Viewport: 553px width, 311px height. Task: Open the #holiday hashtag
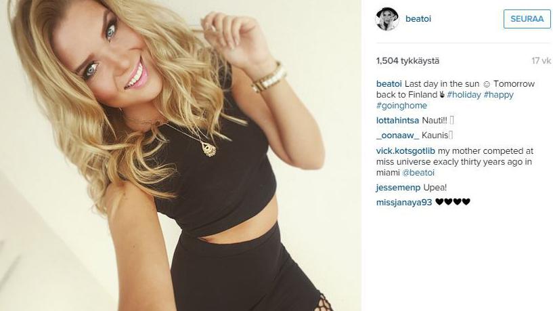pos(464,95)
